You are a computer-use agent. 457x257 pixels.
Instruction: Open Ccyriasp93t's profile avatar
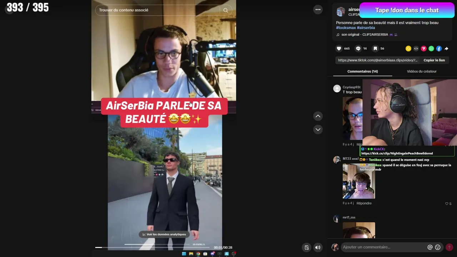click(337, 89)
